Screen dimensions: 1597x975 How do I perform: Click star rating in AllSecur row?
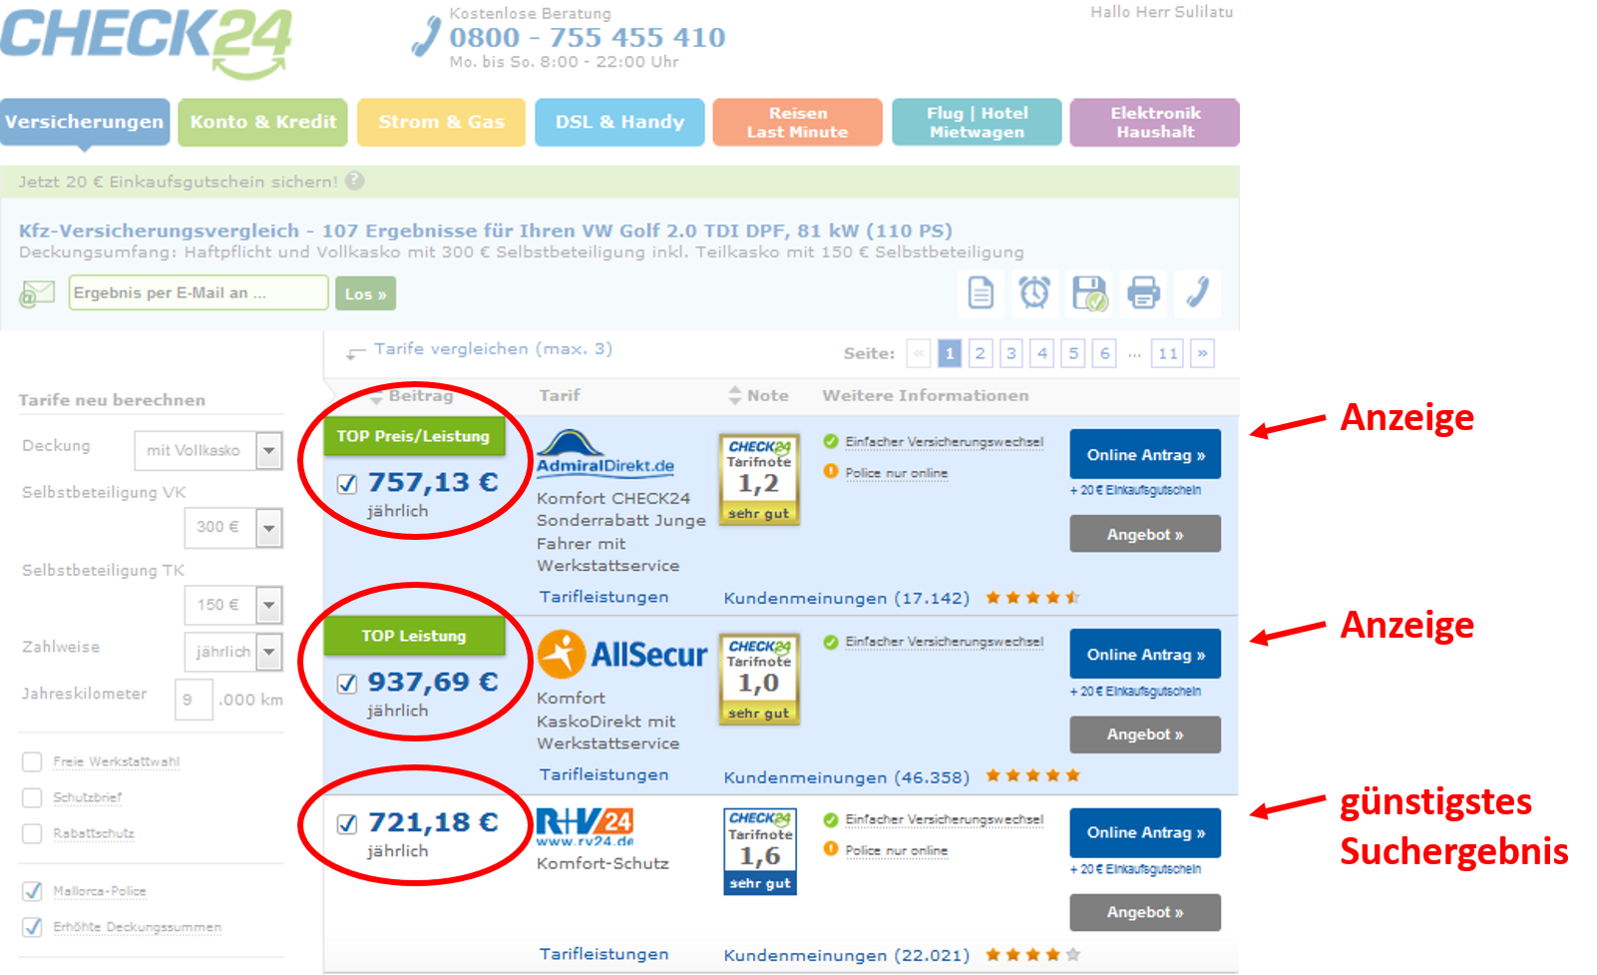click(x=1032, y=775)
